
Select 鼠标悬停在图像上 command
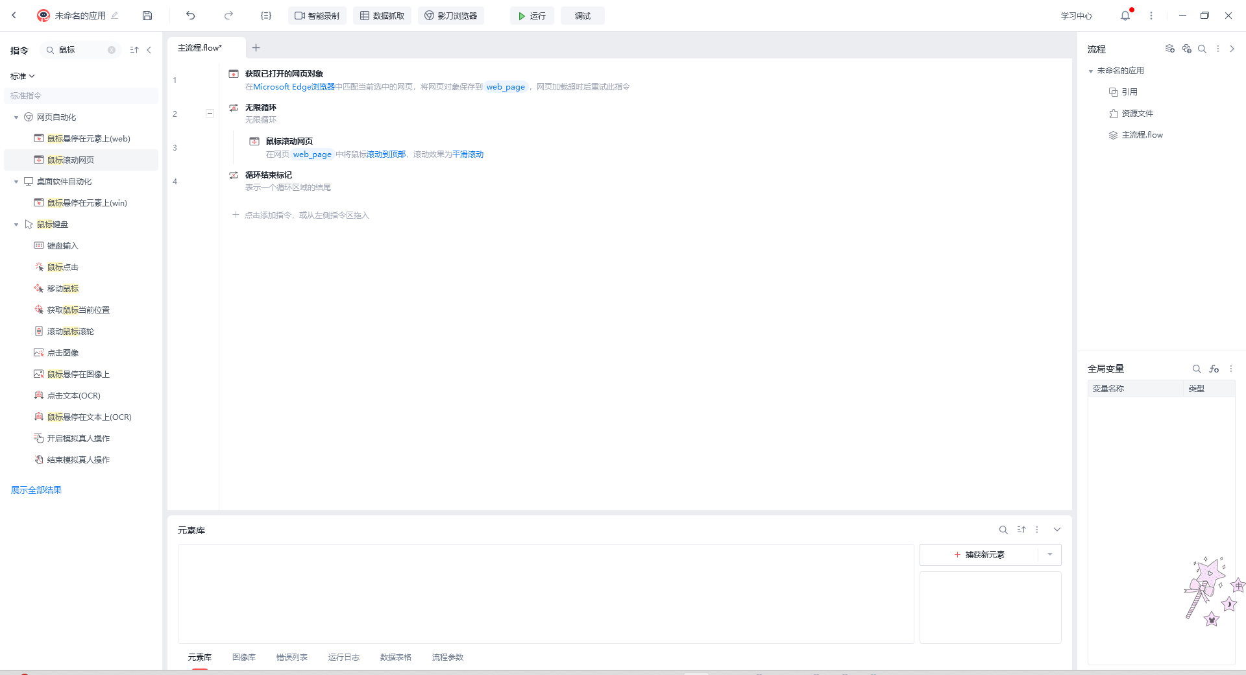click(79, 374)
